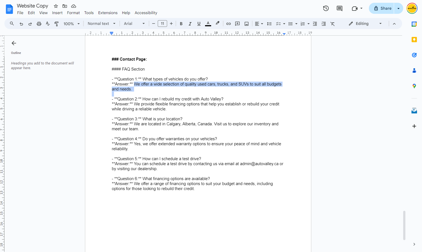Click the Share button
The image size is (422, 252).
[382, 8]
